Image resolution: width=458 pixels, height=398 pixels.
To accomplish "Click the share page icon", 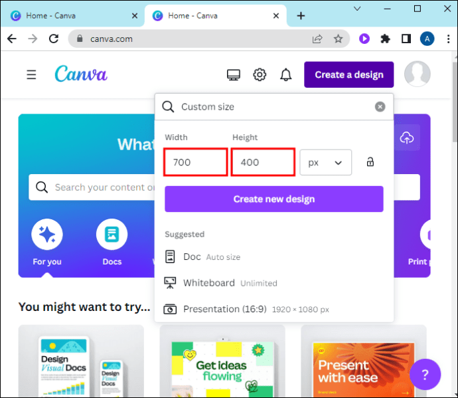I will [317, 39].
